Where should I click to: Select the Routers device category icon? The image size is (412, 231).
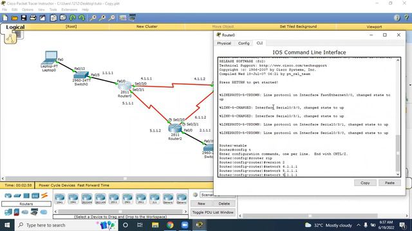pos(8,196)
